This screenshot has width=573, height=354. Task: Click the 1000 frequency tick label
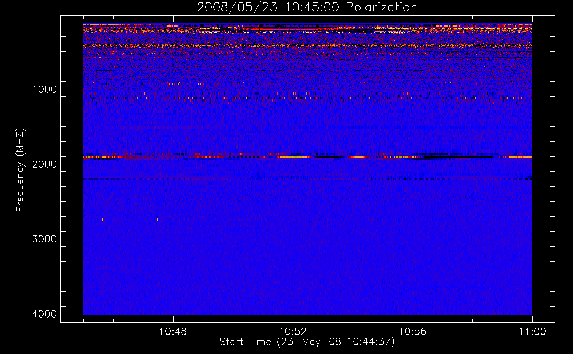tap(44, 89)
